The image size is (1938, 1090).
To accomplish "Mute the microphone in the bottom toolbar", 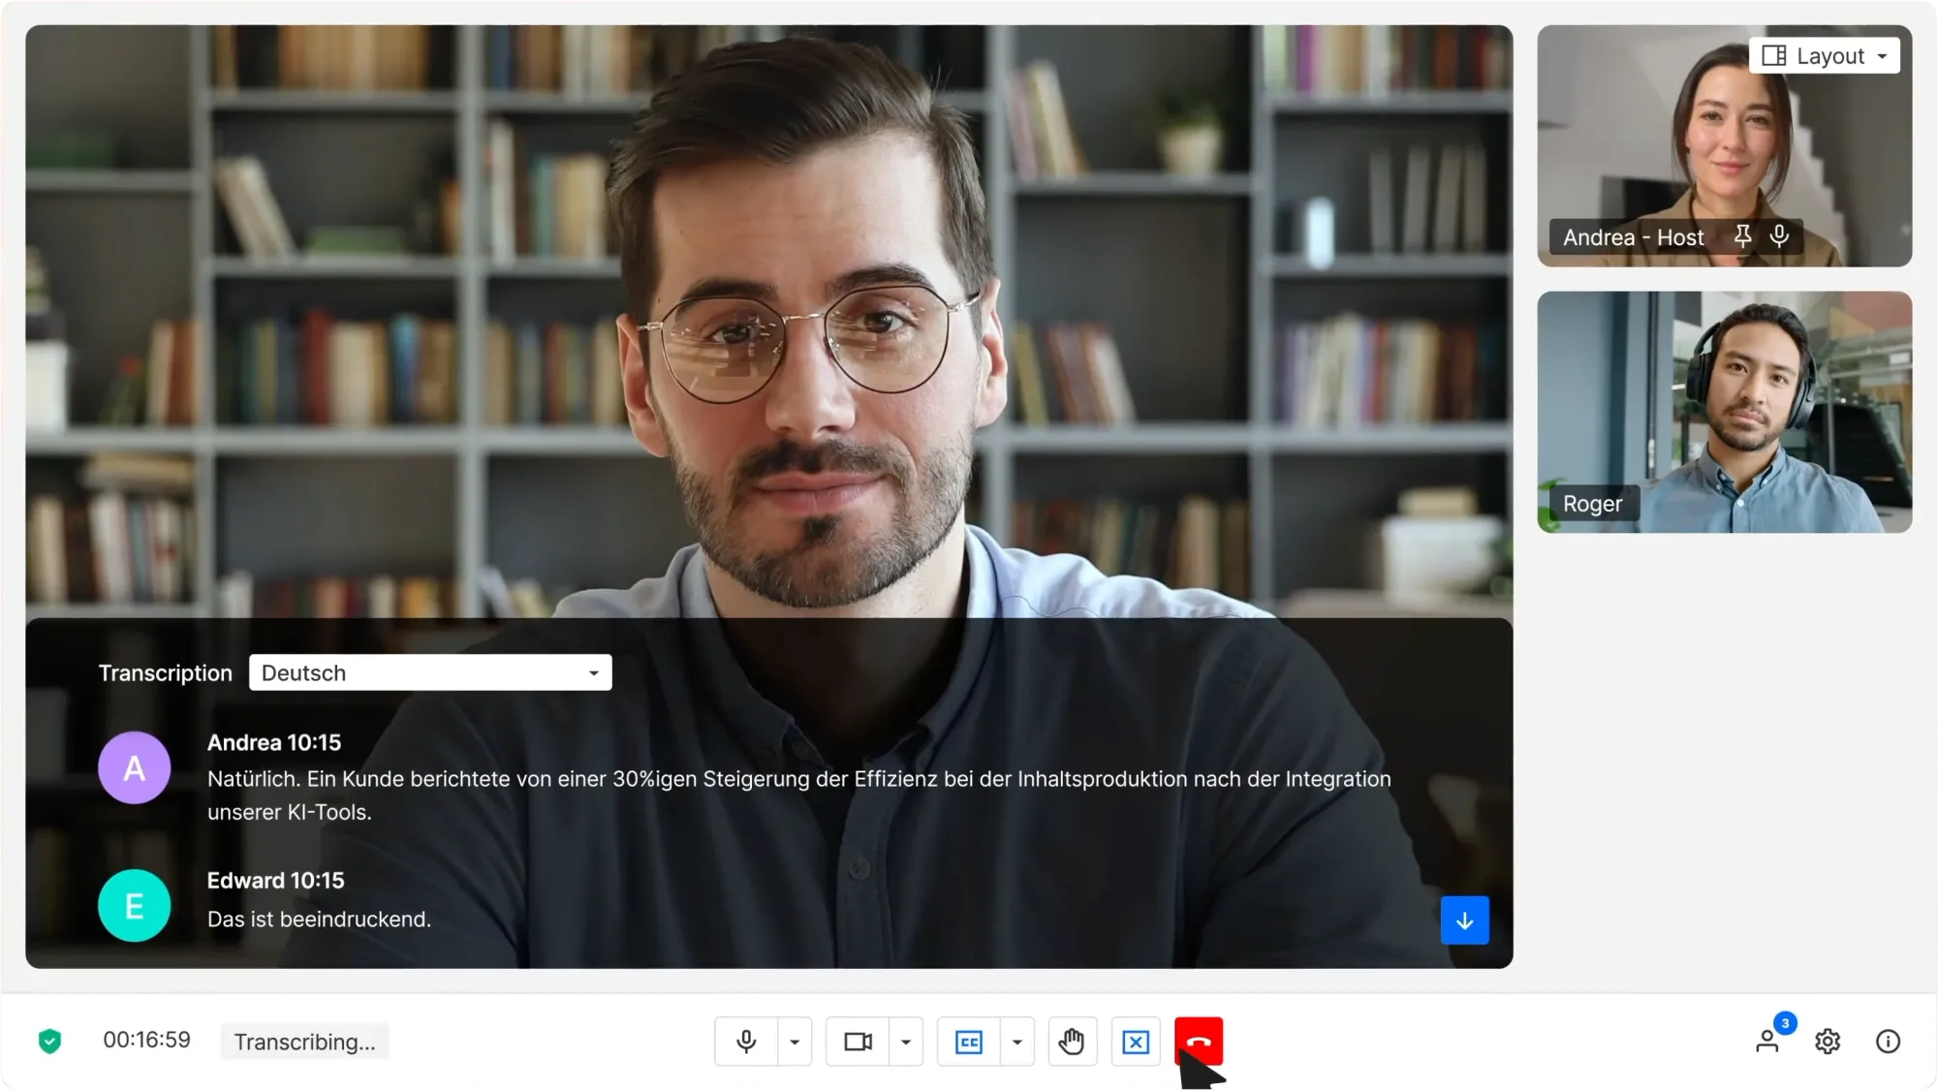I will pyautogui.click(x=746, y=1042).
